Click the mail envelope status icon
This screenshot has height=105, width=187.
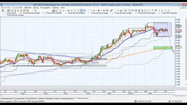click(x=169, y=101)
